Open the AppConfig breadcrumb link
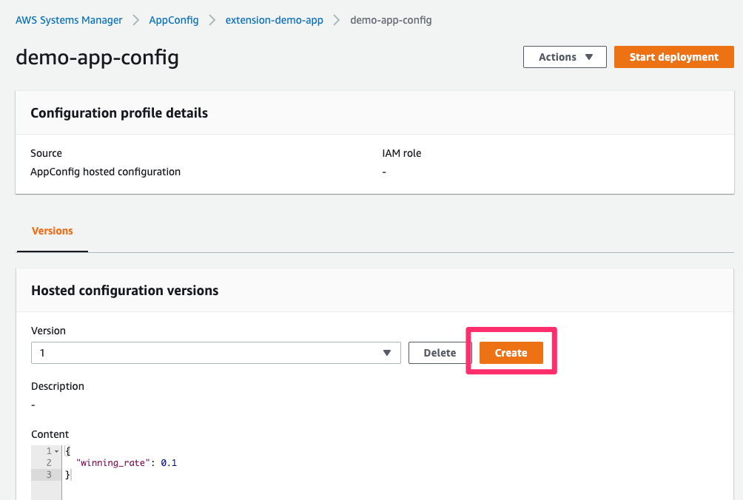Image resolution: width=743 pixels, height=500 pixels. 174,21
